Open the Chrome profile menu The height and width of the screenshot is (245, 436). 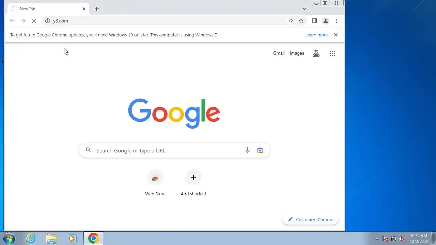(x=326, y=21)
